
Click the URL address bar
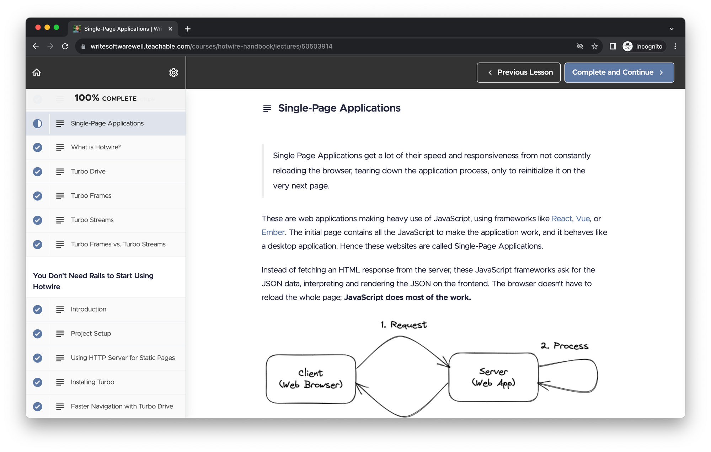(320, 46)
